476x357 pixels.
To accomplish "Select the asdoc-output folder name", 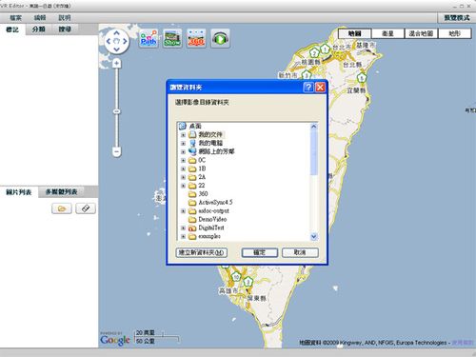I will coord(213,211).
